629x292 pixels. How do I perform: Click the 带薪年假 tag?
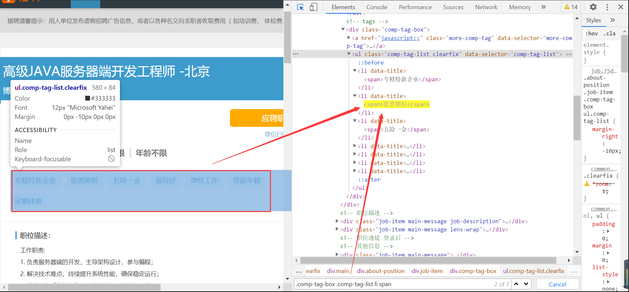(x=247, y=180)
